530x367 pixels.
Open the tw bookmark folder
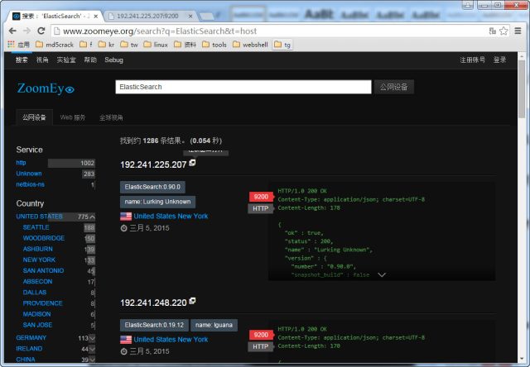tap(129, 45)
